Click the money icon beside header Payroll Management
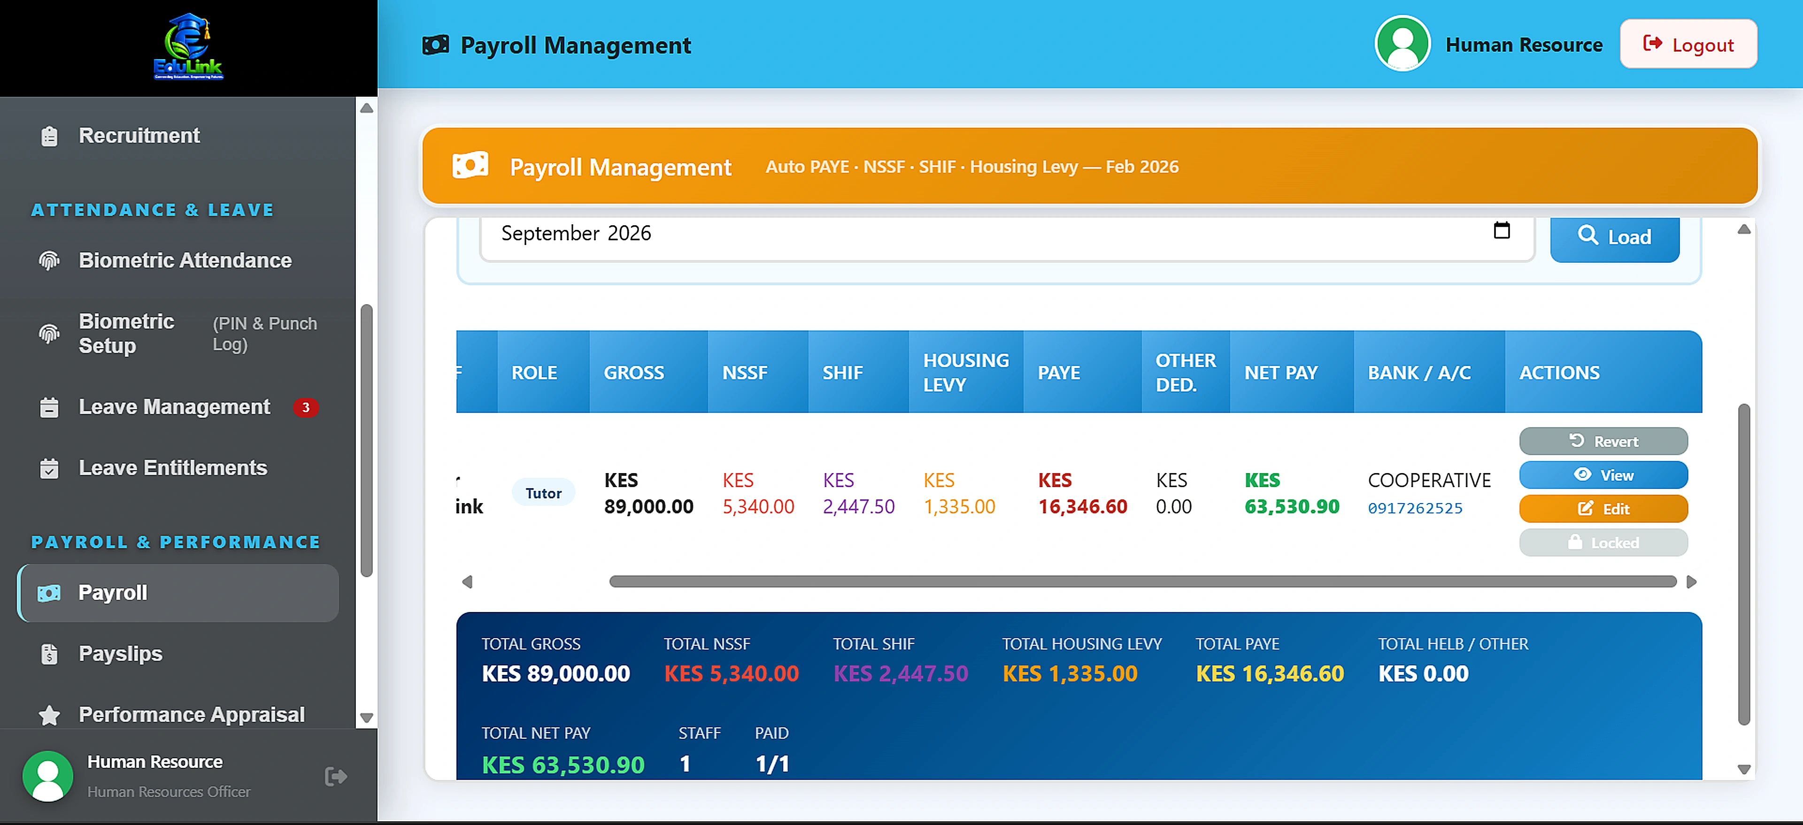The height and width of the screenshot is (825, 1803). pyautogui.click(x=435, y=46)
